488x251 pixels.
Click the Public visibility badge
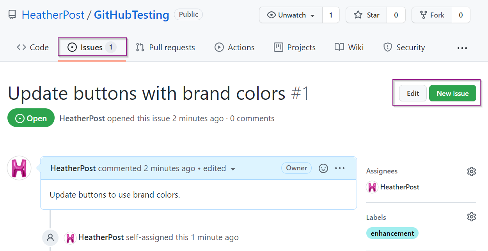pos(188,15)
